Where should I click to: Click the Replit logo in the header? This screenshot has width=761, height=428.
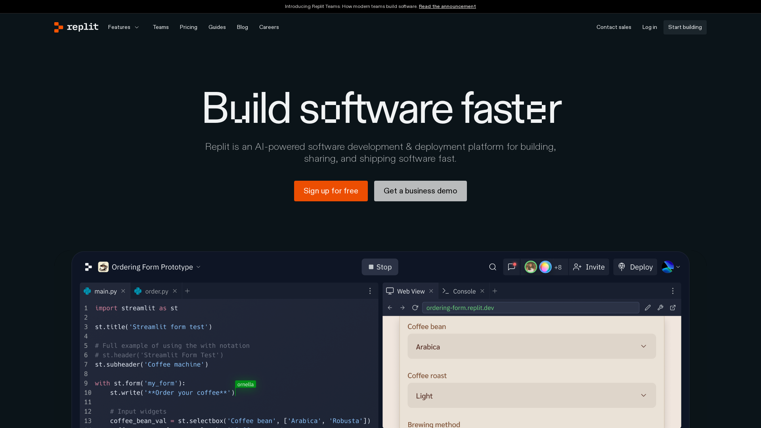click(x=76, y=27)
